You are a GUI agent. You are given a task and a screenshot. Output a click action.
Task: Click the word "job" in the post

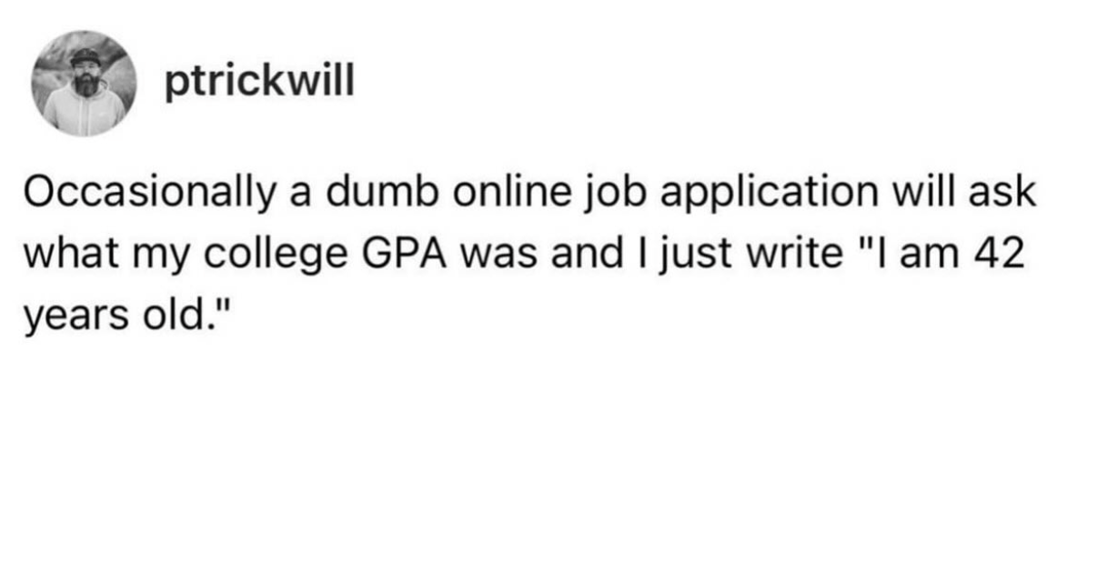[561, 196]
